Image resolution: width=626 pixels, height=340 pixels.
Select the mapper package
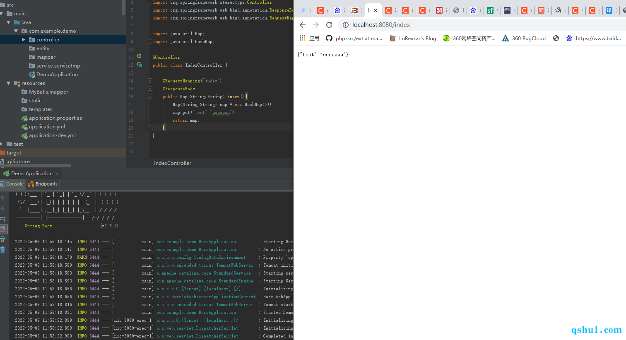pyautogui.click(x=42, y=57)
